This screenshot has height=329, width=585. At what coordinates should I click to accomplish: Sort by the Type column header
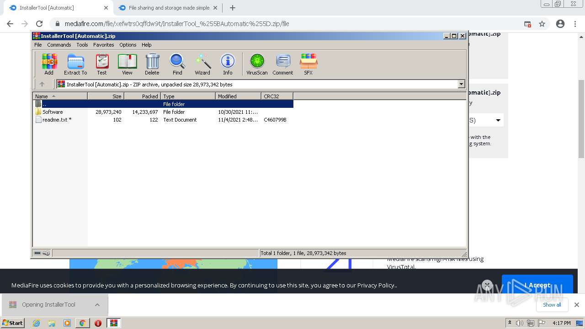pyautogui.click(x=188, y=96)
